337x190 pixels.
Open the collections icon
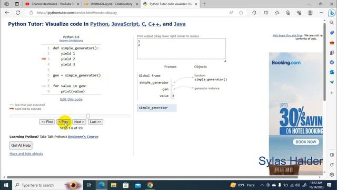coord(288,13)
